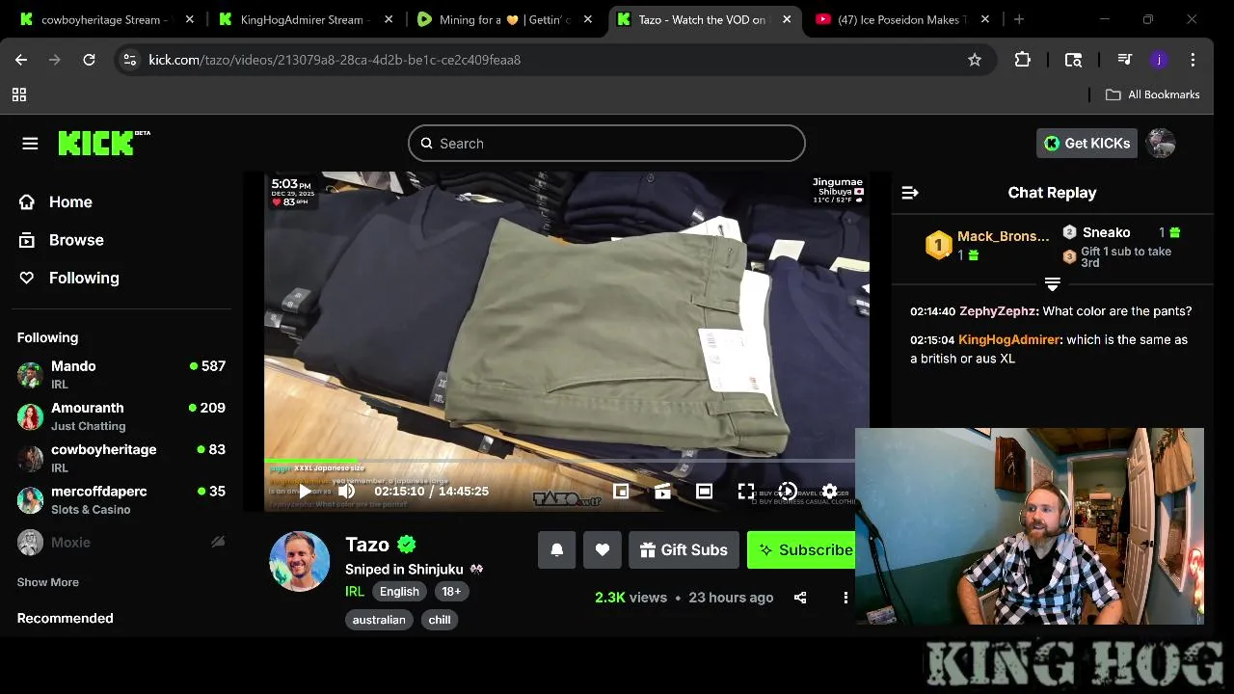Select the English language tag
The image size is (1234, 694).
pyautogui.click(x=399, y=592)
